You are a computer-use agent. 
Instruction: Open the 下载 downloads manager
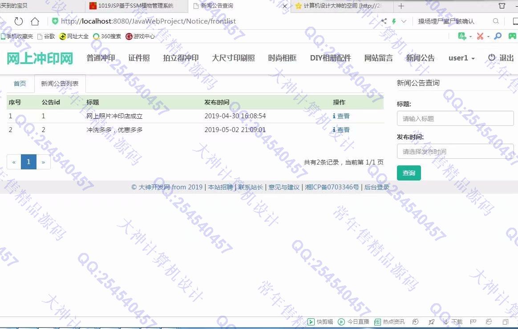(453, 322)
